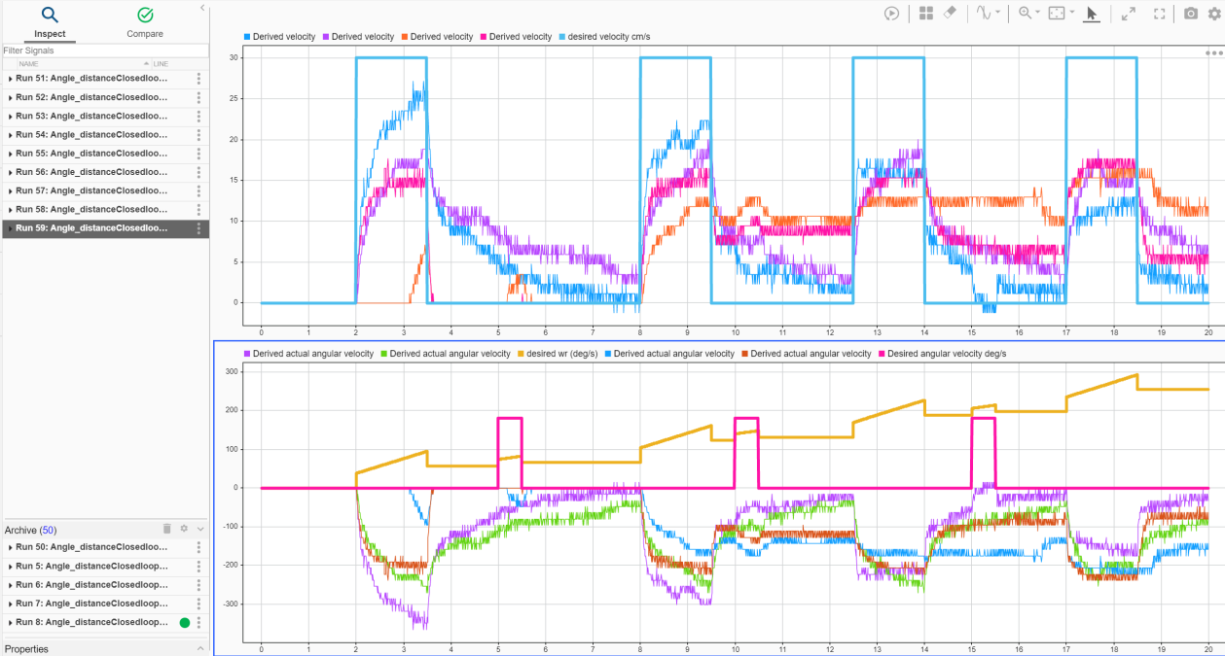Collapse the left panel with the chevron
Viewport: 1225px width, 656px height.
[201, 8]
